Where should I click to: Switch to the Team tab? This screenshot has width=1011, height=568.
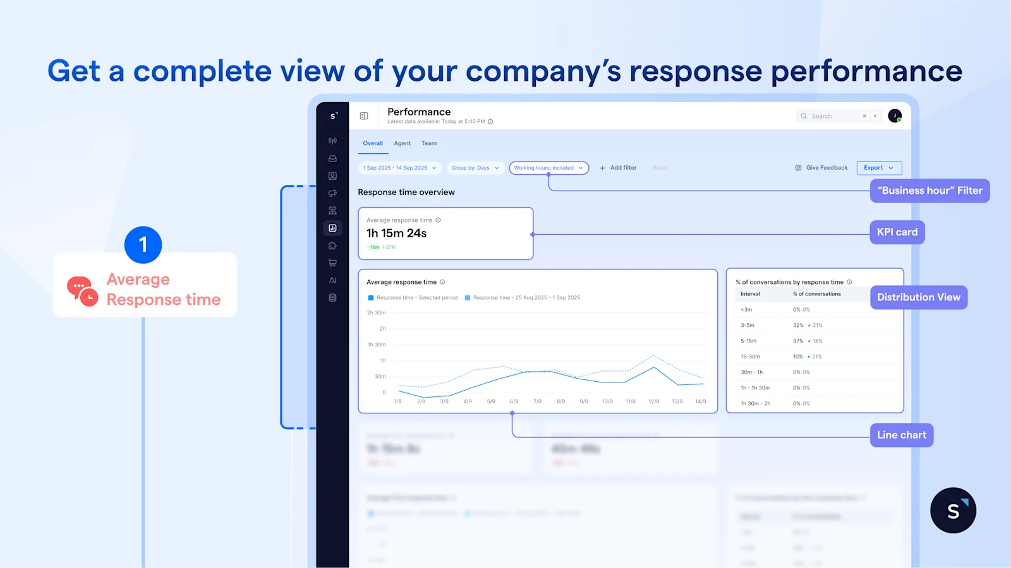tap(429, 143)
